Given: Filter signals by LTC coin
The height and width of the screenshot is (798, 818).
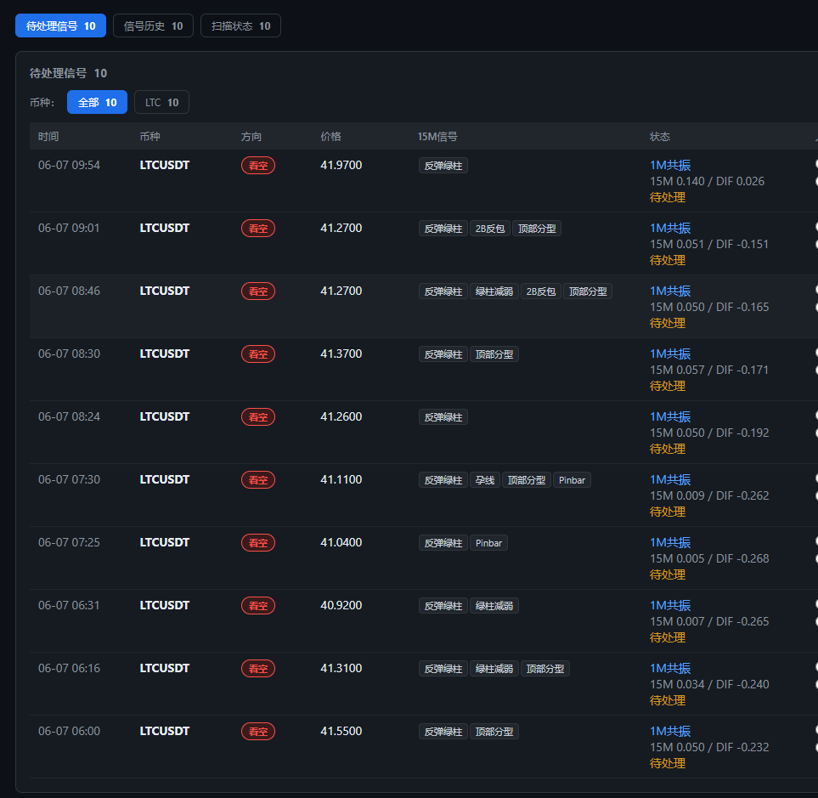Looking at the screenshot, I should pyautogui.click(x=161, y=102).
